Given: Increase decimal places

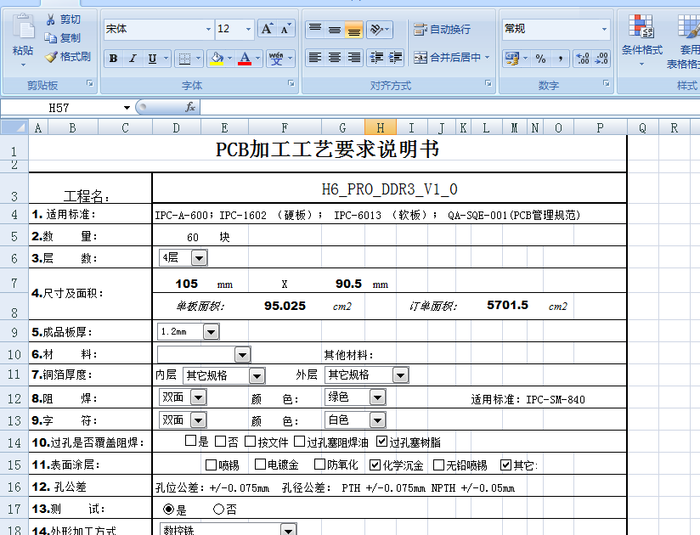Looking at the screenshot, I should coord(583,59).
